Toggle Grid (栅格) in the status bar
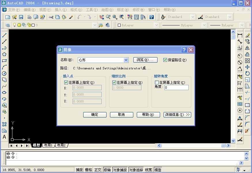The width and height of the screenshot is (252, 173). [88, 170]
